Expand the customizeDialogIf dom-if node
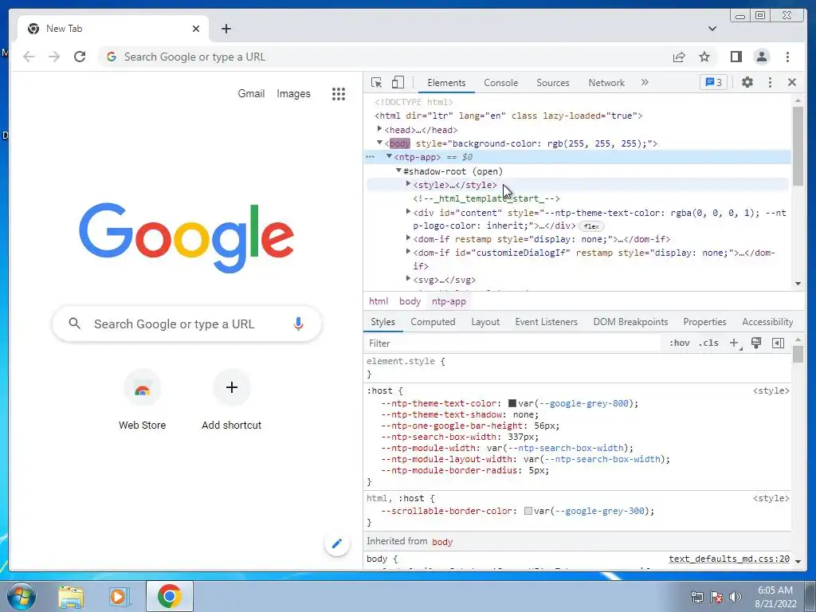The width and height of the screenshot is (816, 612). (x=408, y=251)
